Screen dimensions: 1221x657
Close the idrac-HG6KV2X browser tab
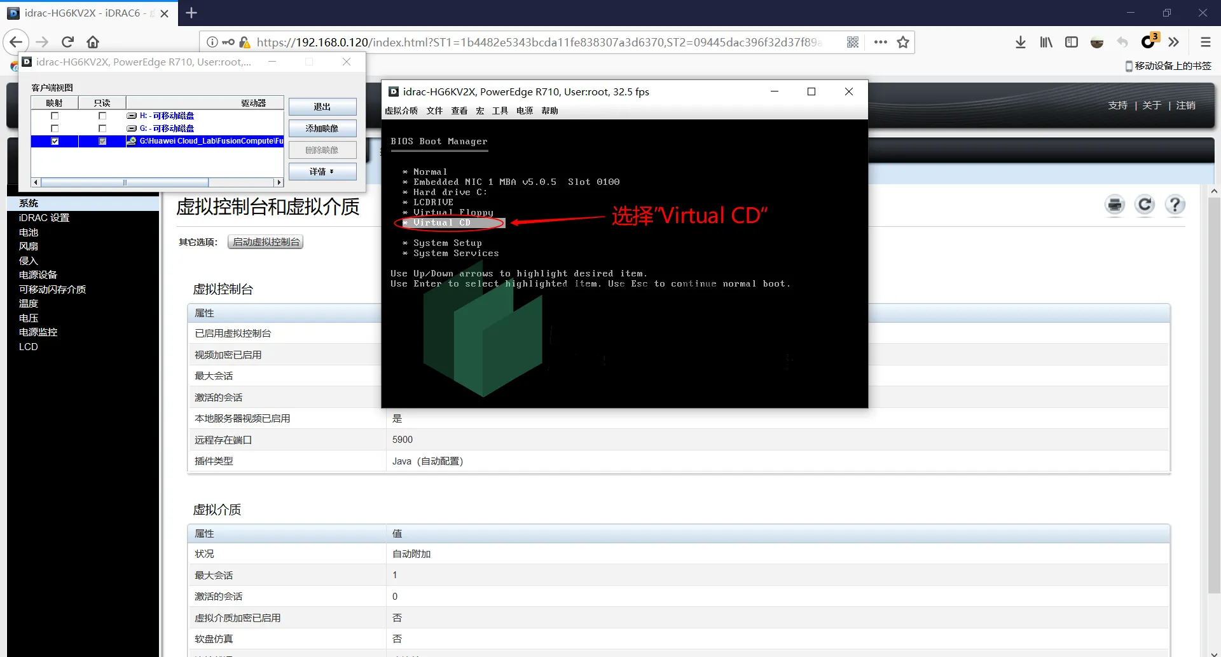tap(164, 13)
